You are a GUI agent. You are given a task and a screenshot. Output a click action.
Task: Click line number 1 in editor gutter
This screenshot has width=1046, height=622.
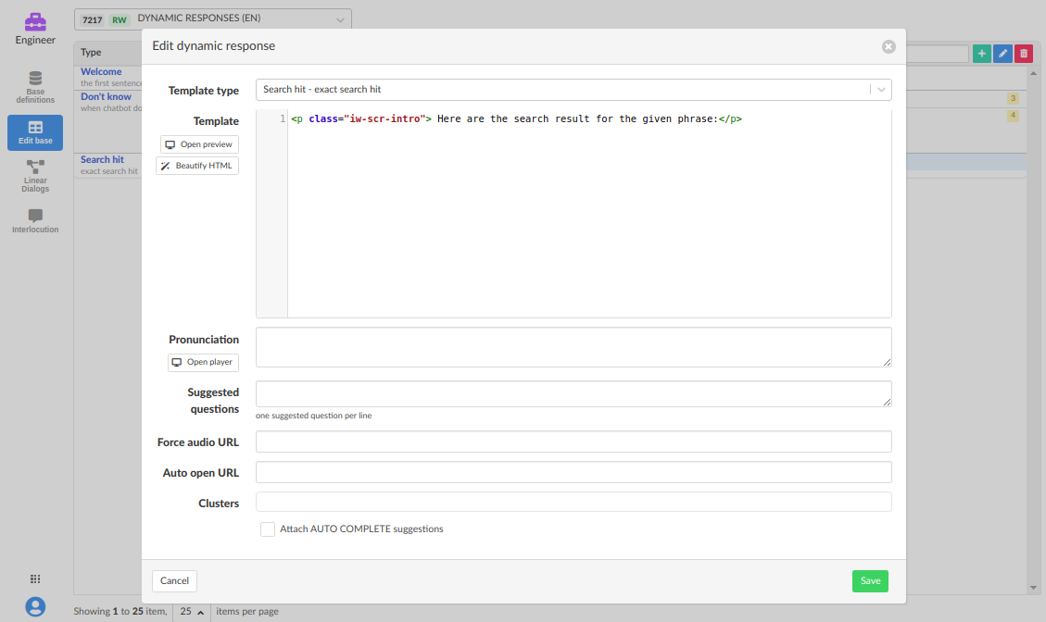tap(283, 118)
